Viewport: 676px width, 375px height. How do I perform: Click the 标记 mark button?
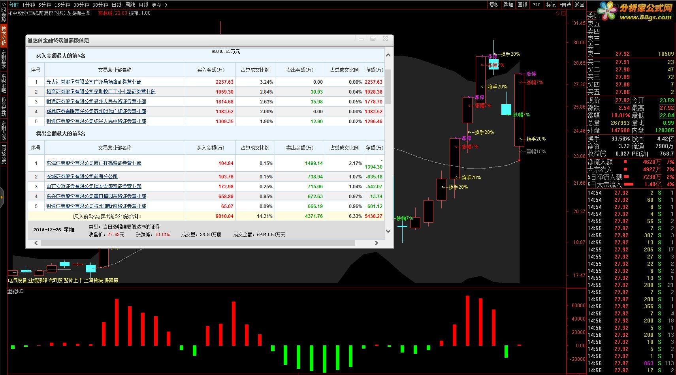click(551, 5)
